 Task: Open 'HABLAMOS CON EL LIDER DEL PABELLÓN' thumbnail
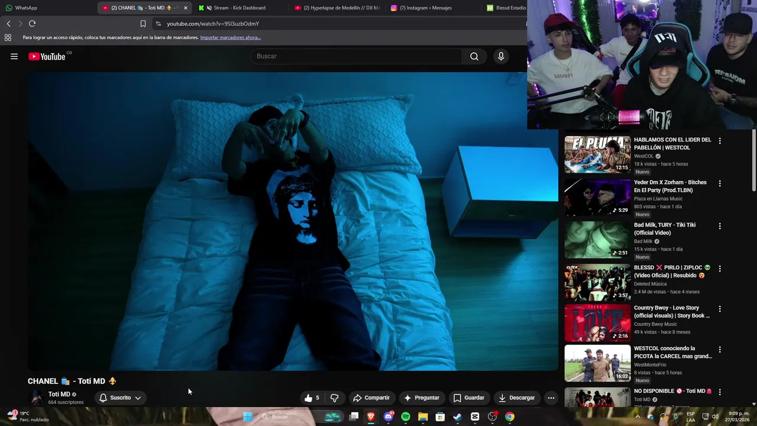597,154
